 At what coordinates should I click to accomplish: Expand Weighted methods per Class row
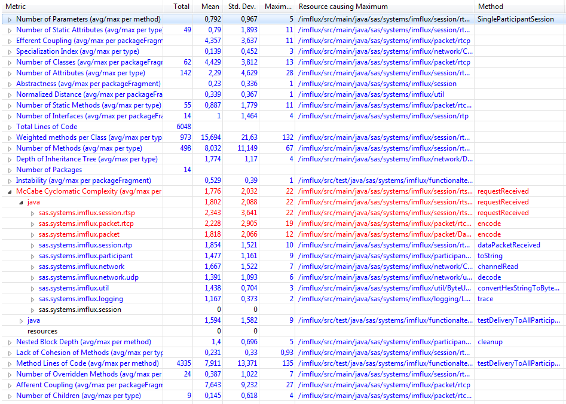pos(10,138)
